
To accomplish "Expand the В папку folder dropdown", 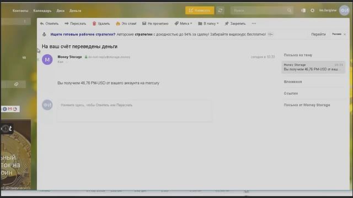I will point(208,24).
